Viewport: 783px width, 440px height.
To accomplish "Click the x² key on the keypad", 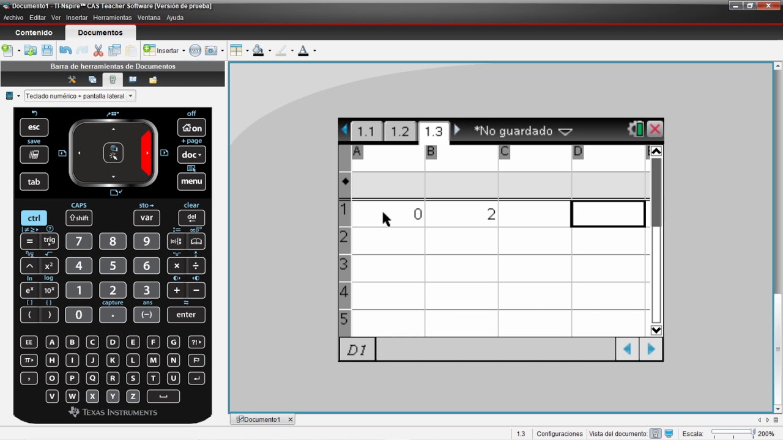I will [x=48, y=266].
